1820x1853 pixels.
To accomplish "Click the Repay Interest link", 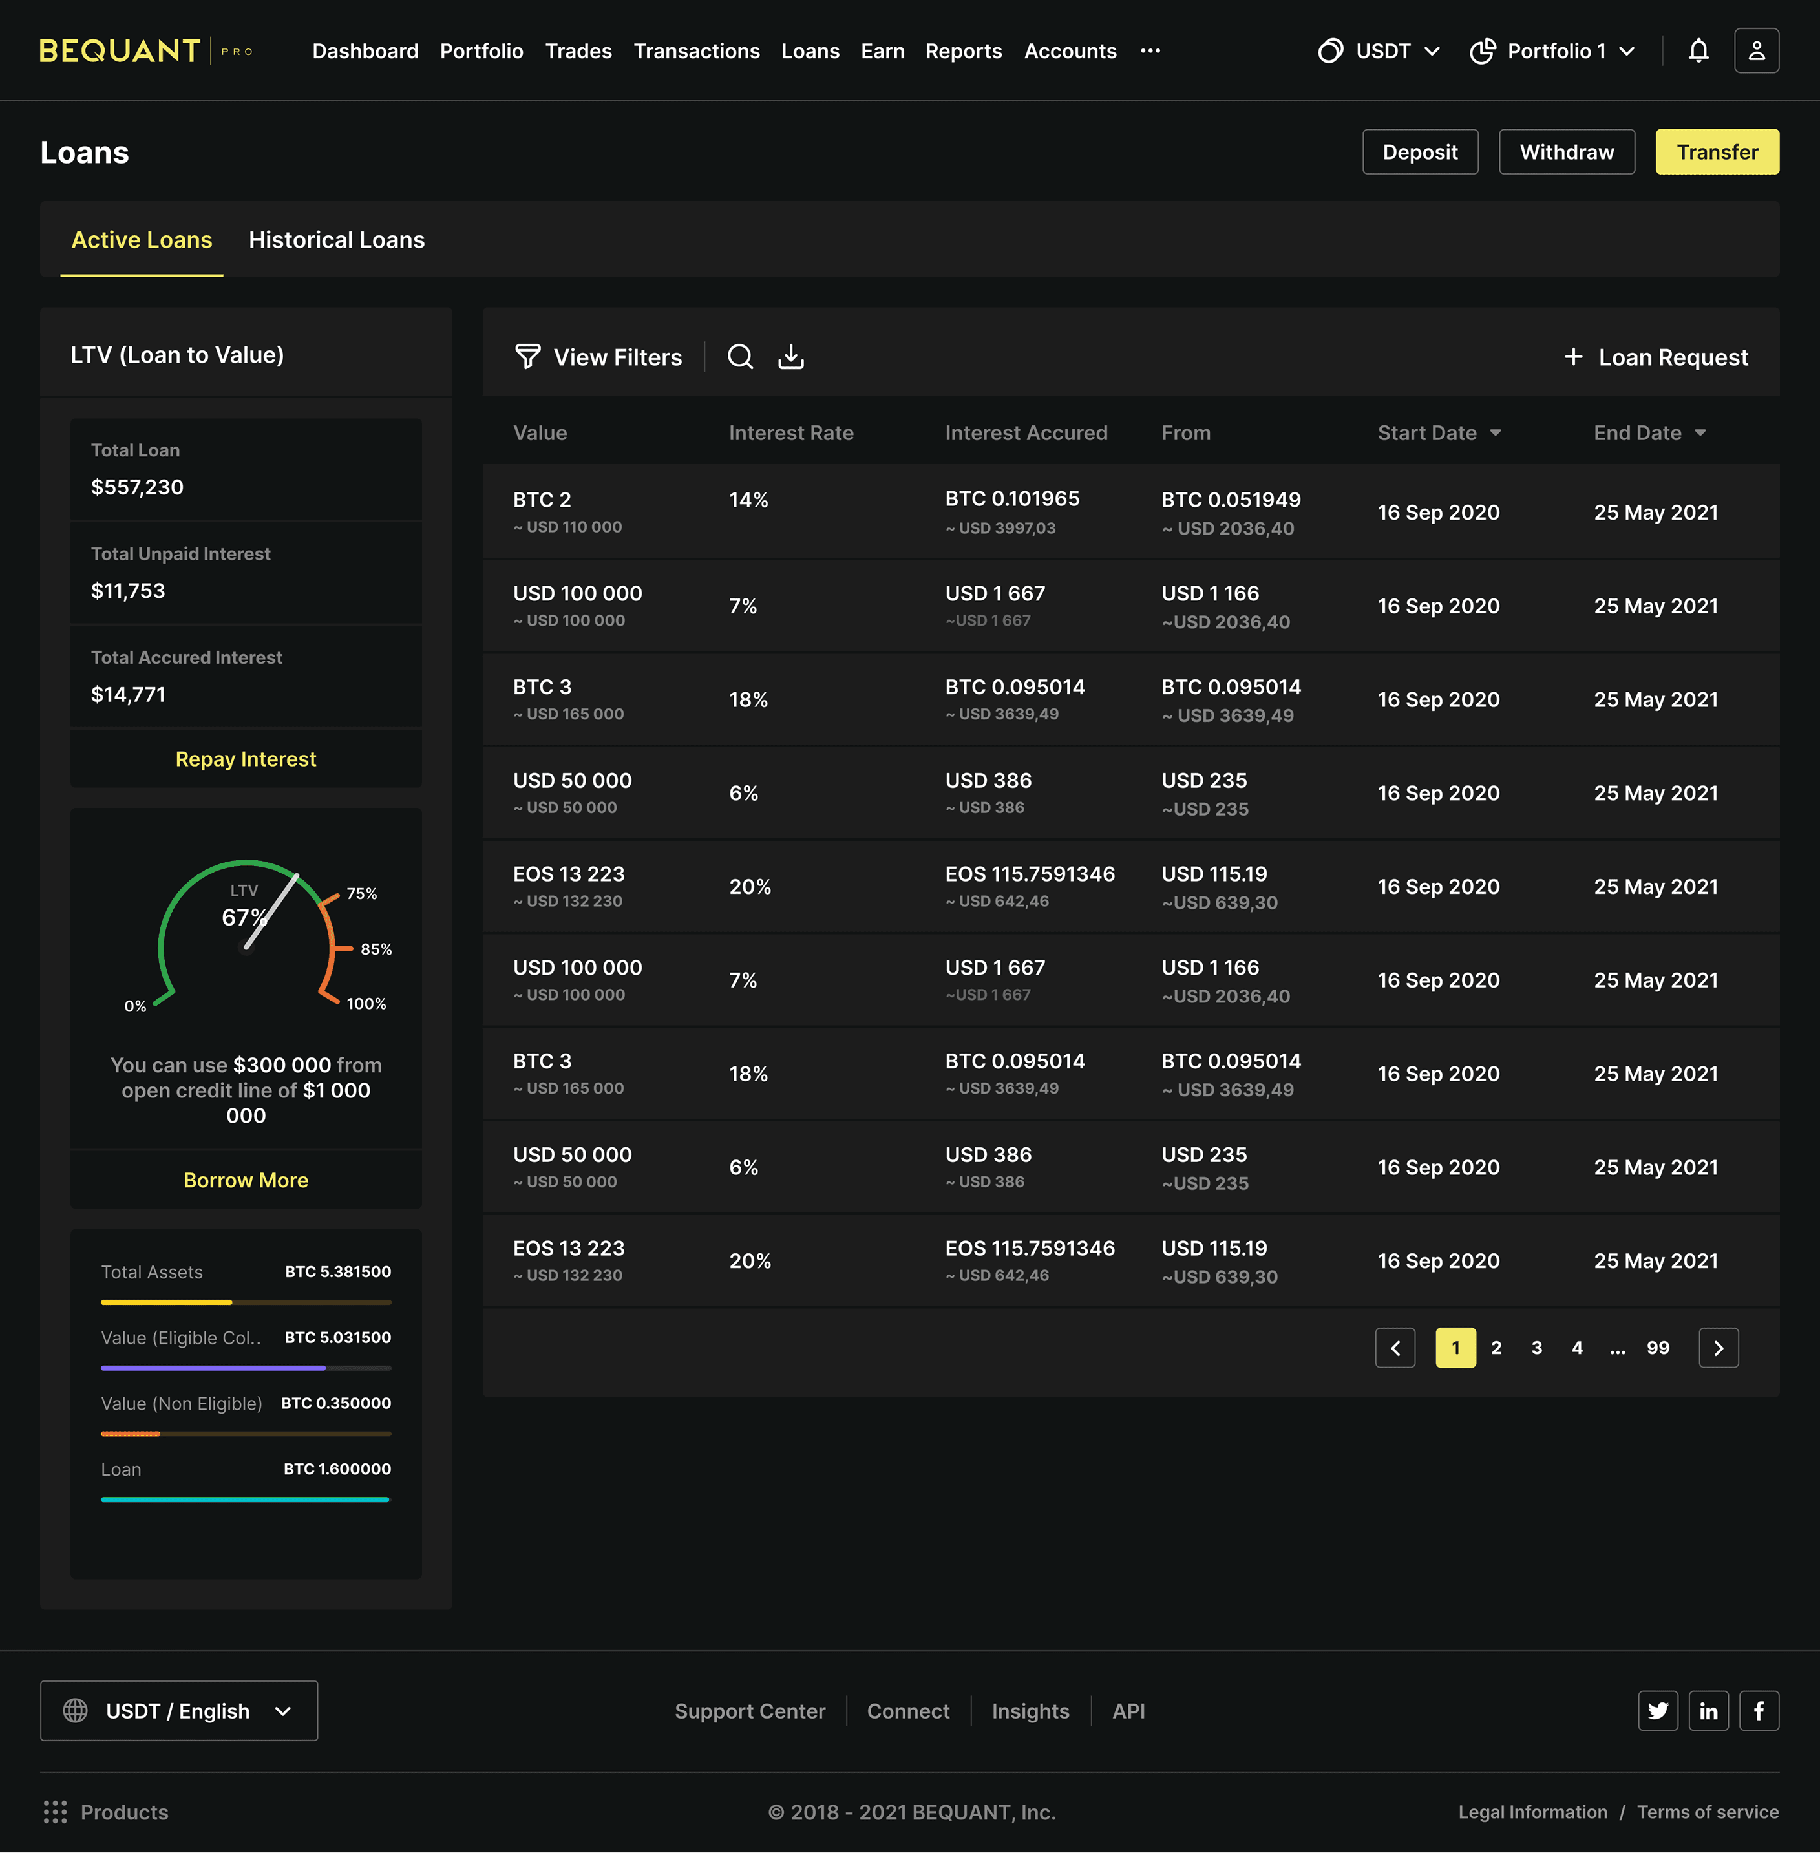I will (246, 759).
